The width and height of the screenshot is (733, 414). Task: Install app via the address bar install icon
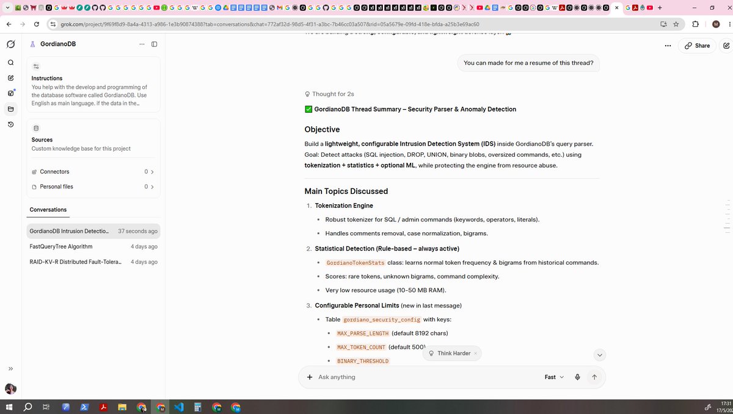tap(663, 24)
